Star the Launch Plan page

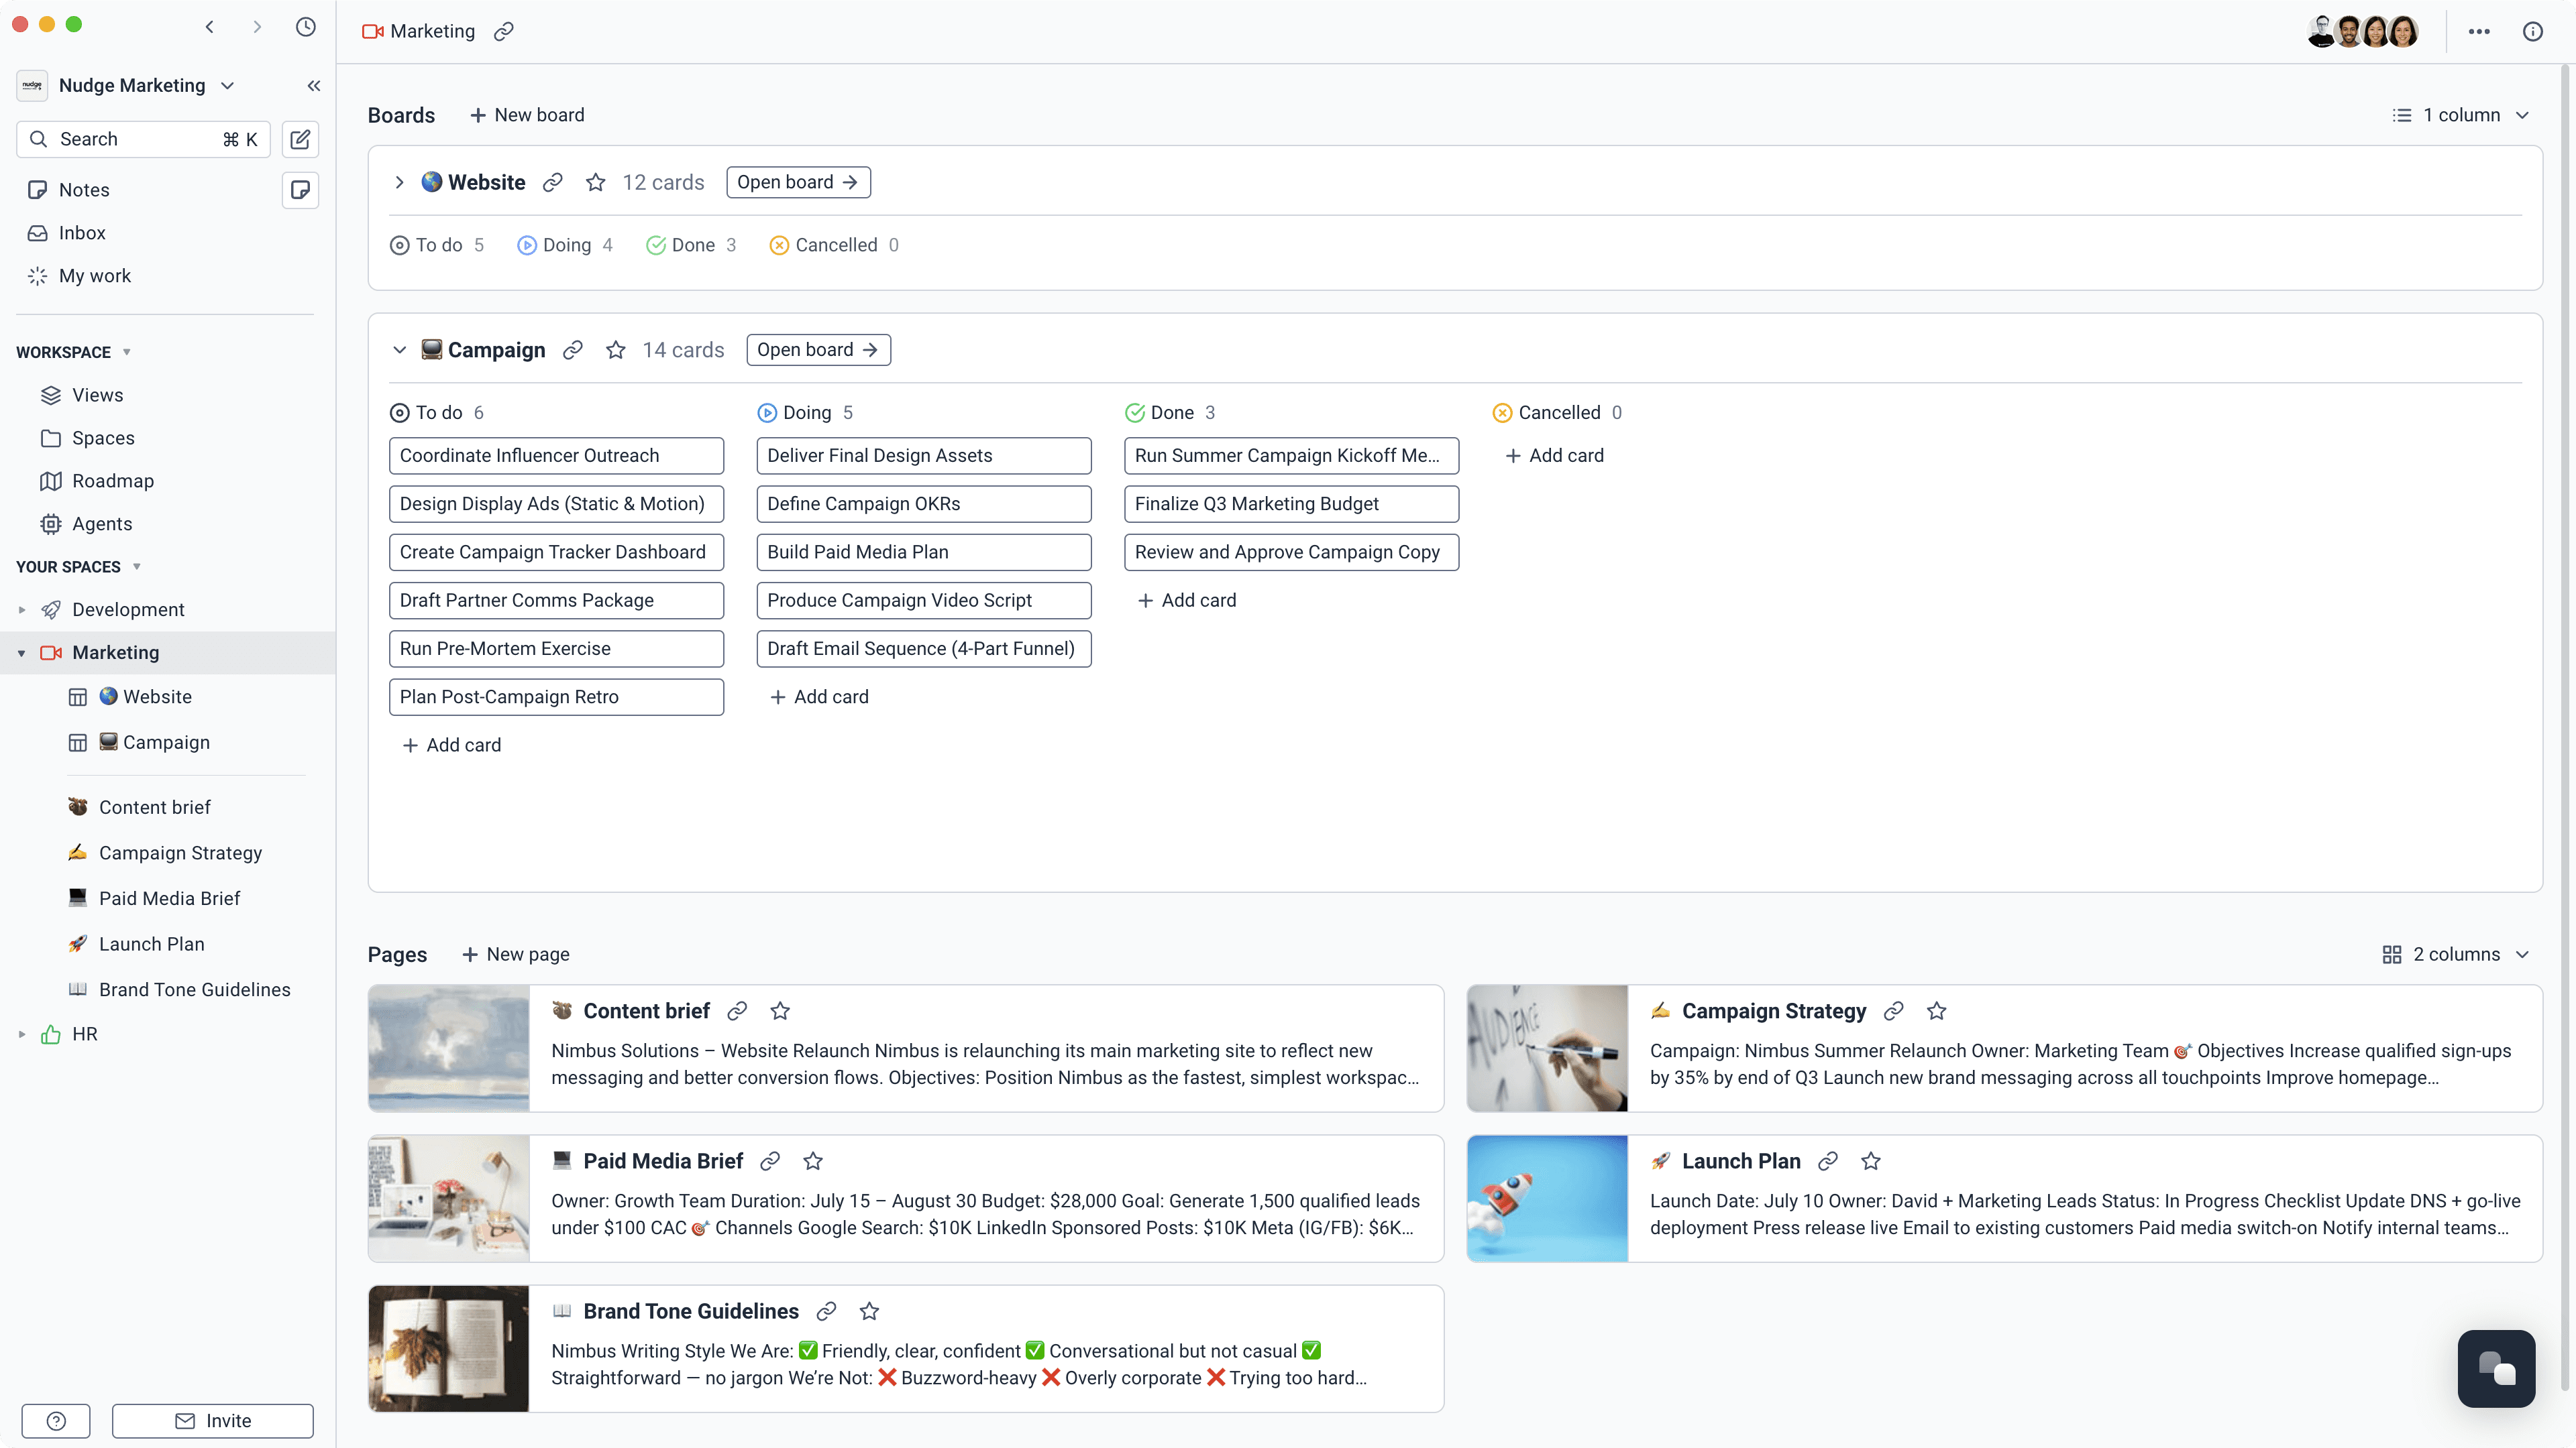point(1871,1161)
